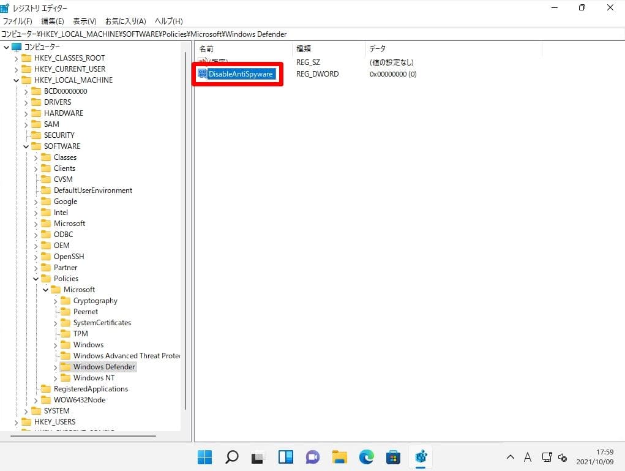Select the Google folder icon

tap(47, 202)
